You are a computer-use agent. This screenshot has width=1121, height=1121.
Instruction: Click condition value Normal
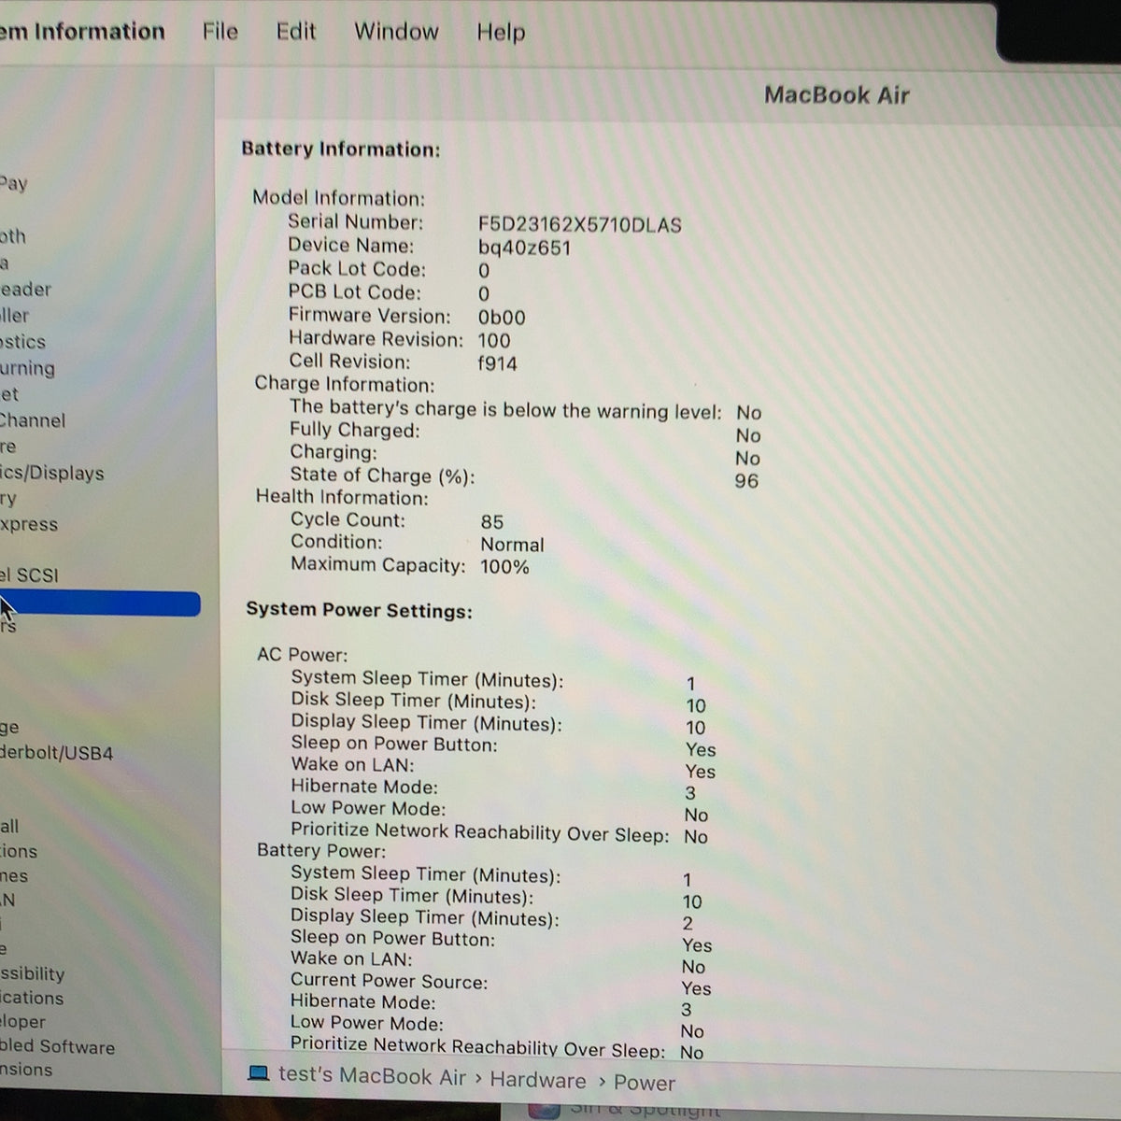pos(512,545)
